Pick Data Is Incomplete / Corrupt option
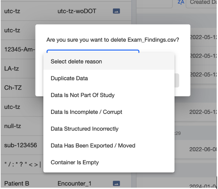 (109, 112)
